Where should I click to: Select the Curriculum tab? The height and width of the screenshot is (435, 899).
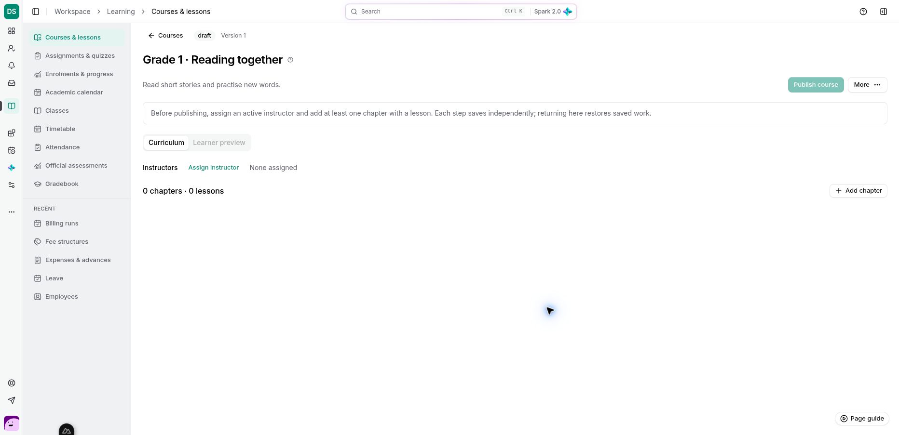pos(166,143)
